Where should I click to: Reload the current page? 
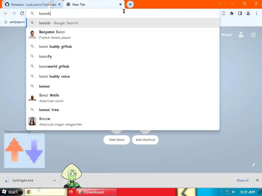click(22, 13)
